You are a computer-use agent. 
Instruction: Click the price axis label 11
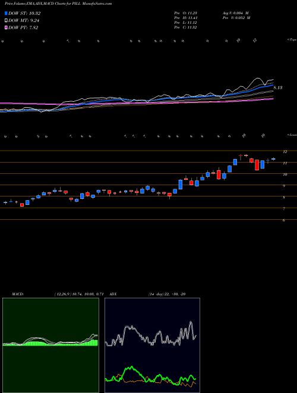tap(285, 163)
